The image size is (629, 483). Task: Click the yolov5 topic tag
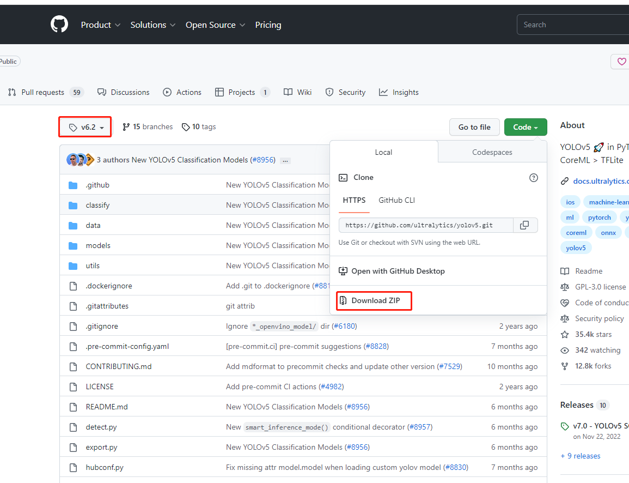(x=576, y=248)
